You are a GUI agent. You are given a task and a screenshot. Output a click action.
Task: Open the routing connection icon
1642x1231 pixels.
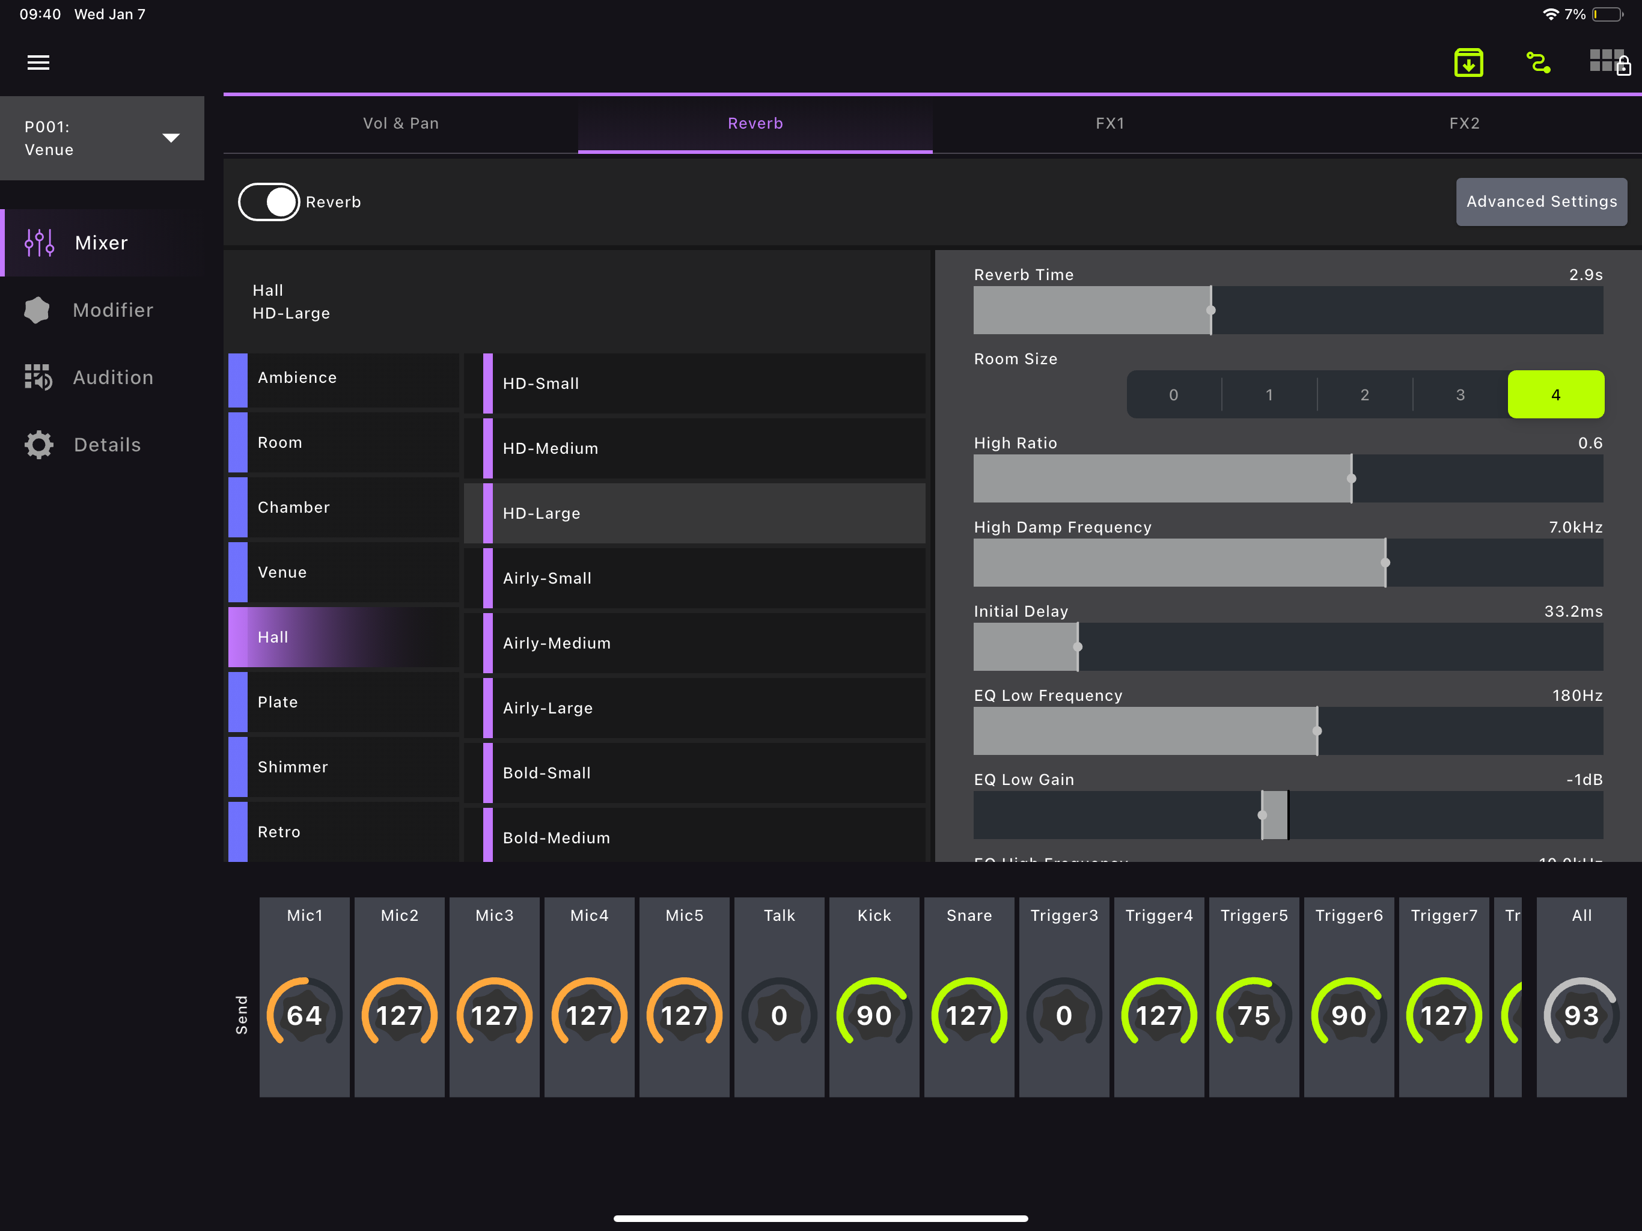(x=1538, y=63)
